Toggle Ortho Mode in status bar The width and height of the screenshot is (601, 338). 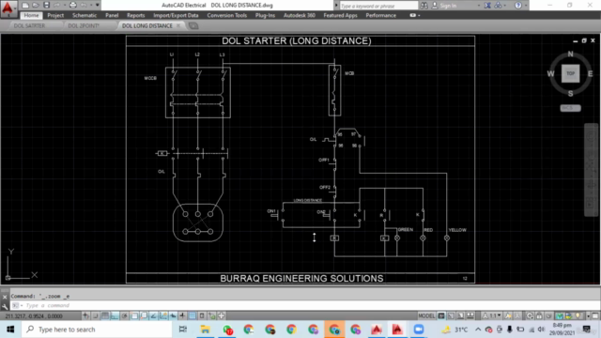(x=115, y=315)
